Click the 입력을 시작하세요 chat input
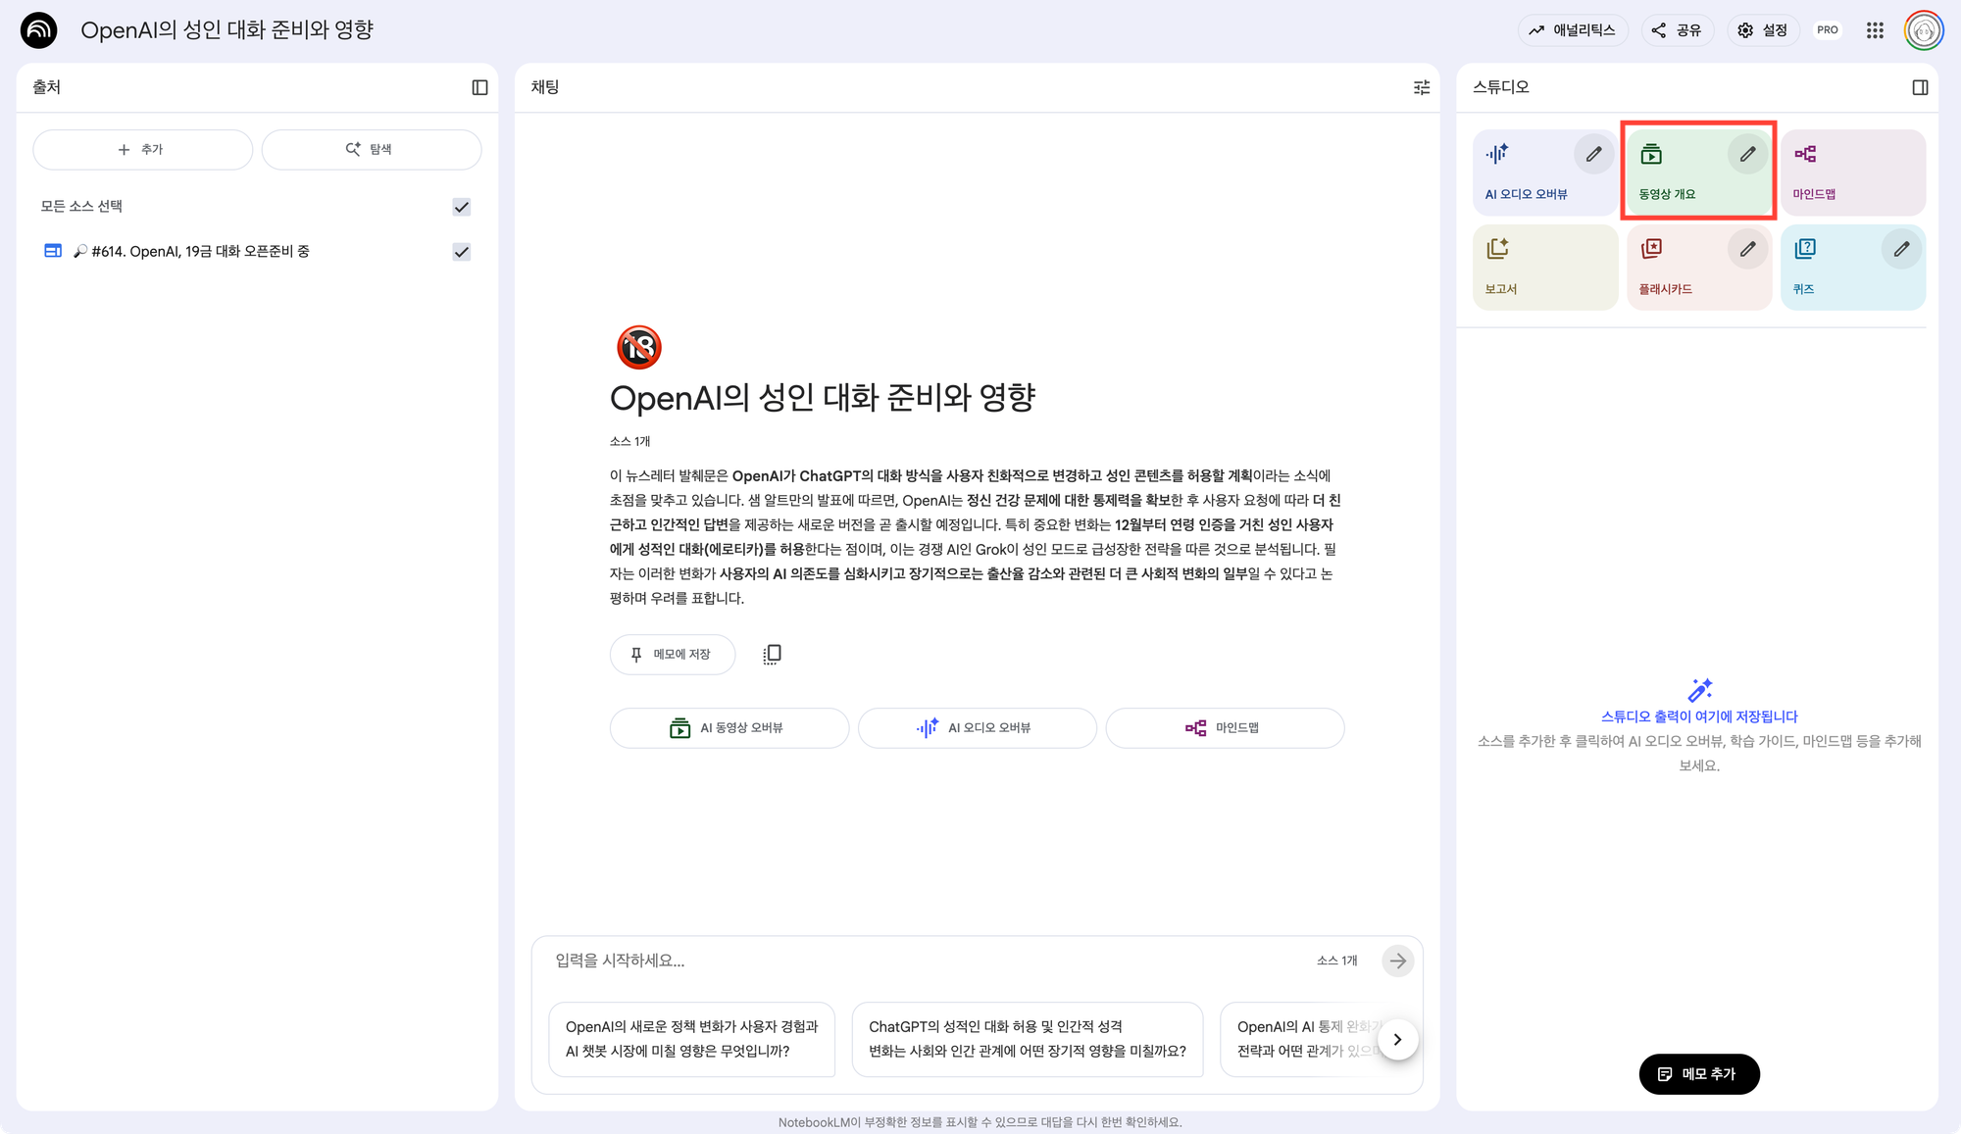Image resolution: width=1961 pixels, height=1134 pixels. 922,961
